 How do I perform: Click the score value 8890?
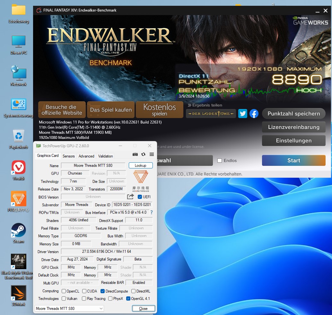point(297,80)
